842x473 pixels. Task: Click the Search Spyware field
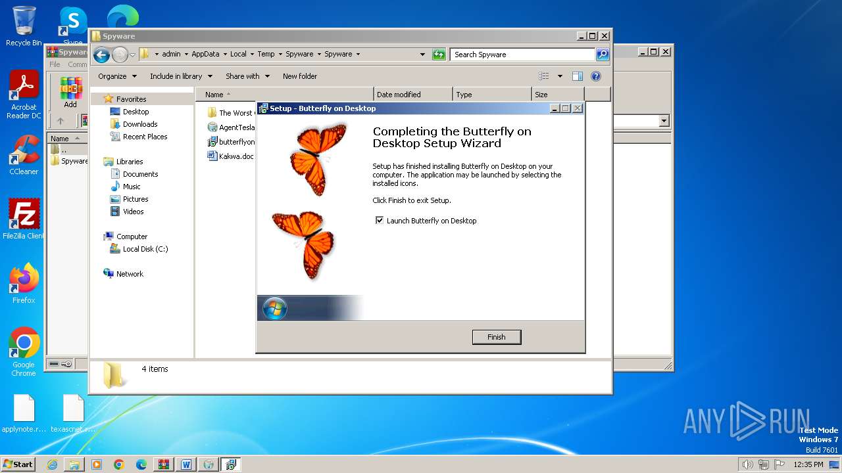click(523, 55)
